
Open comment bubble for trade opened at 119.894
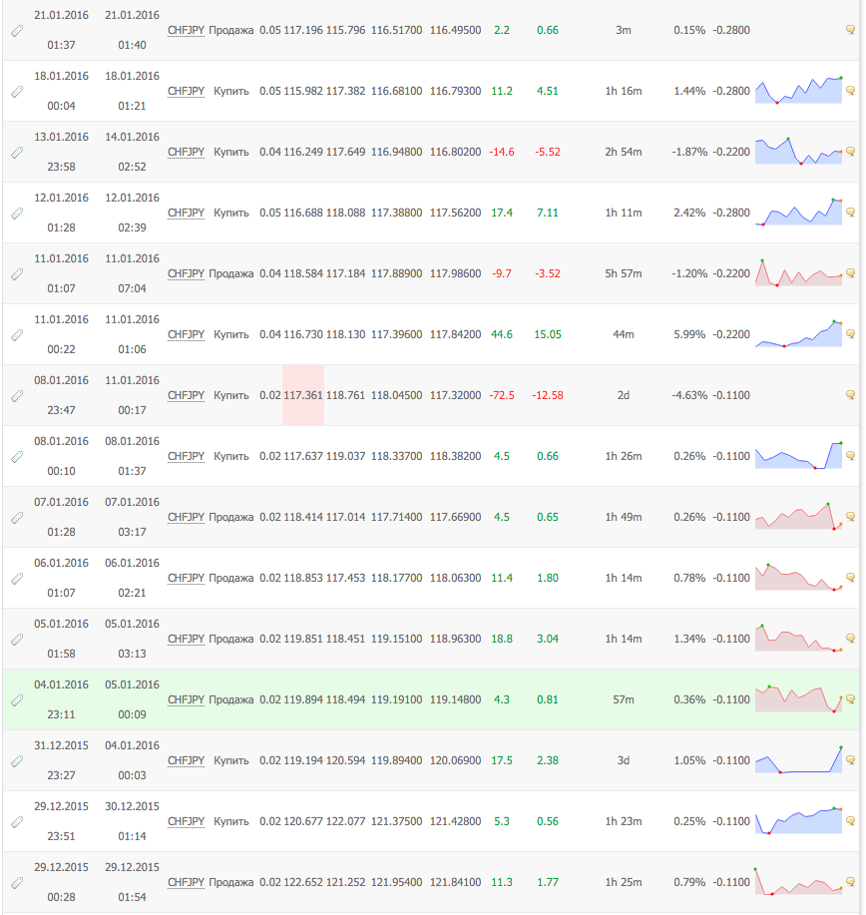(x=850, y=699)
